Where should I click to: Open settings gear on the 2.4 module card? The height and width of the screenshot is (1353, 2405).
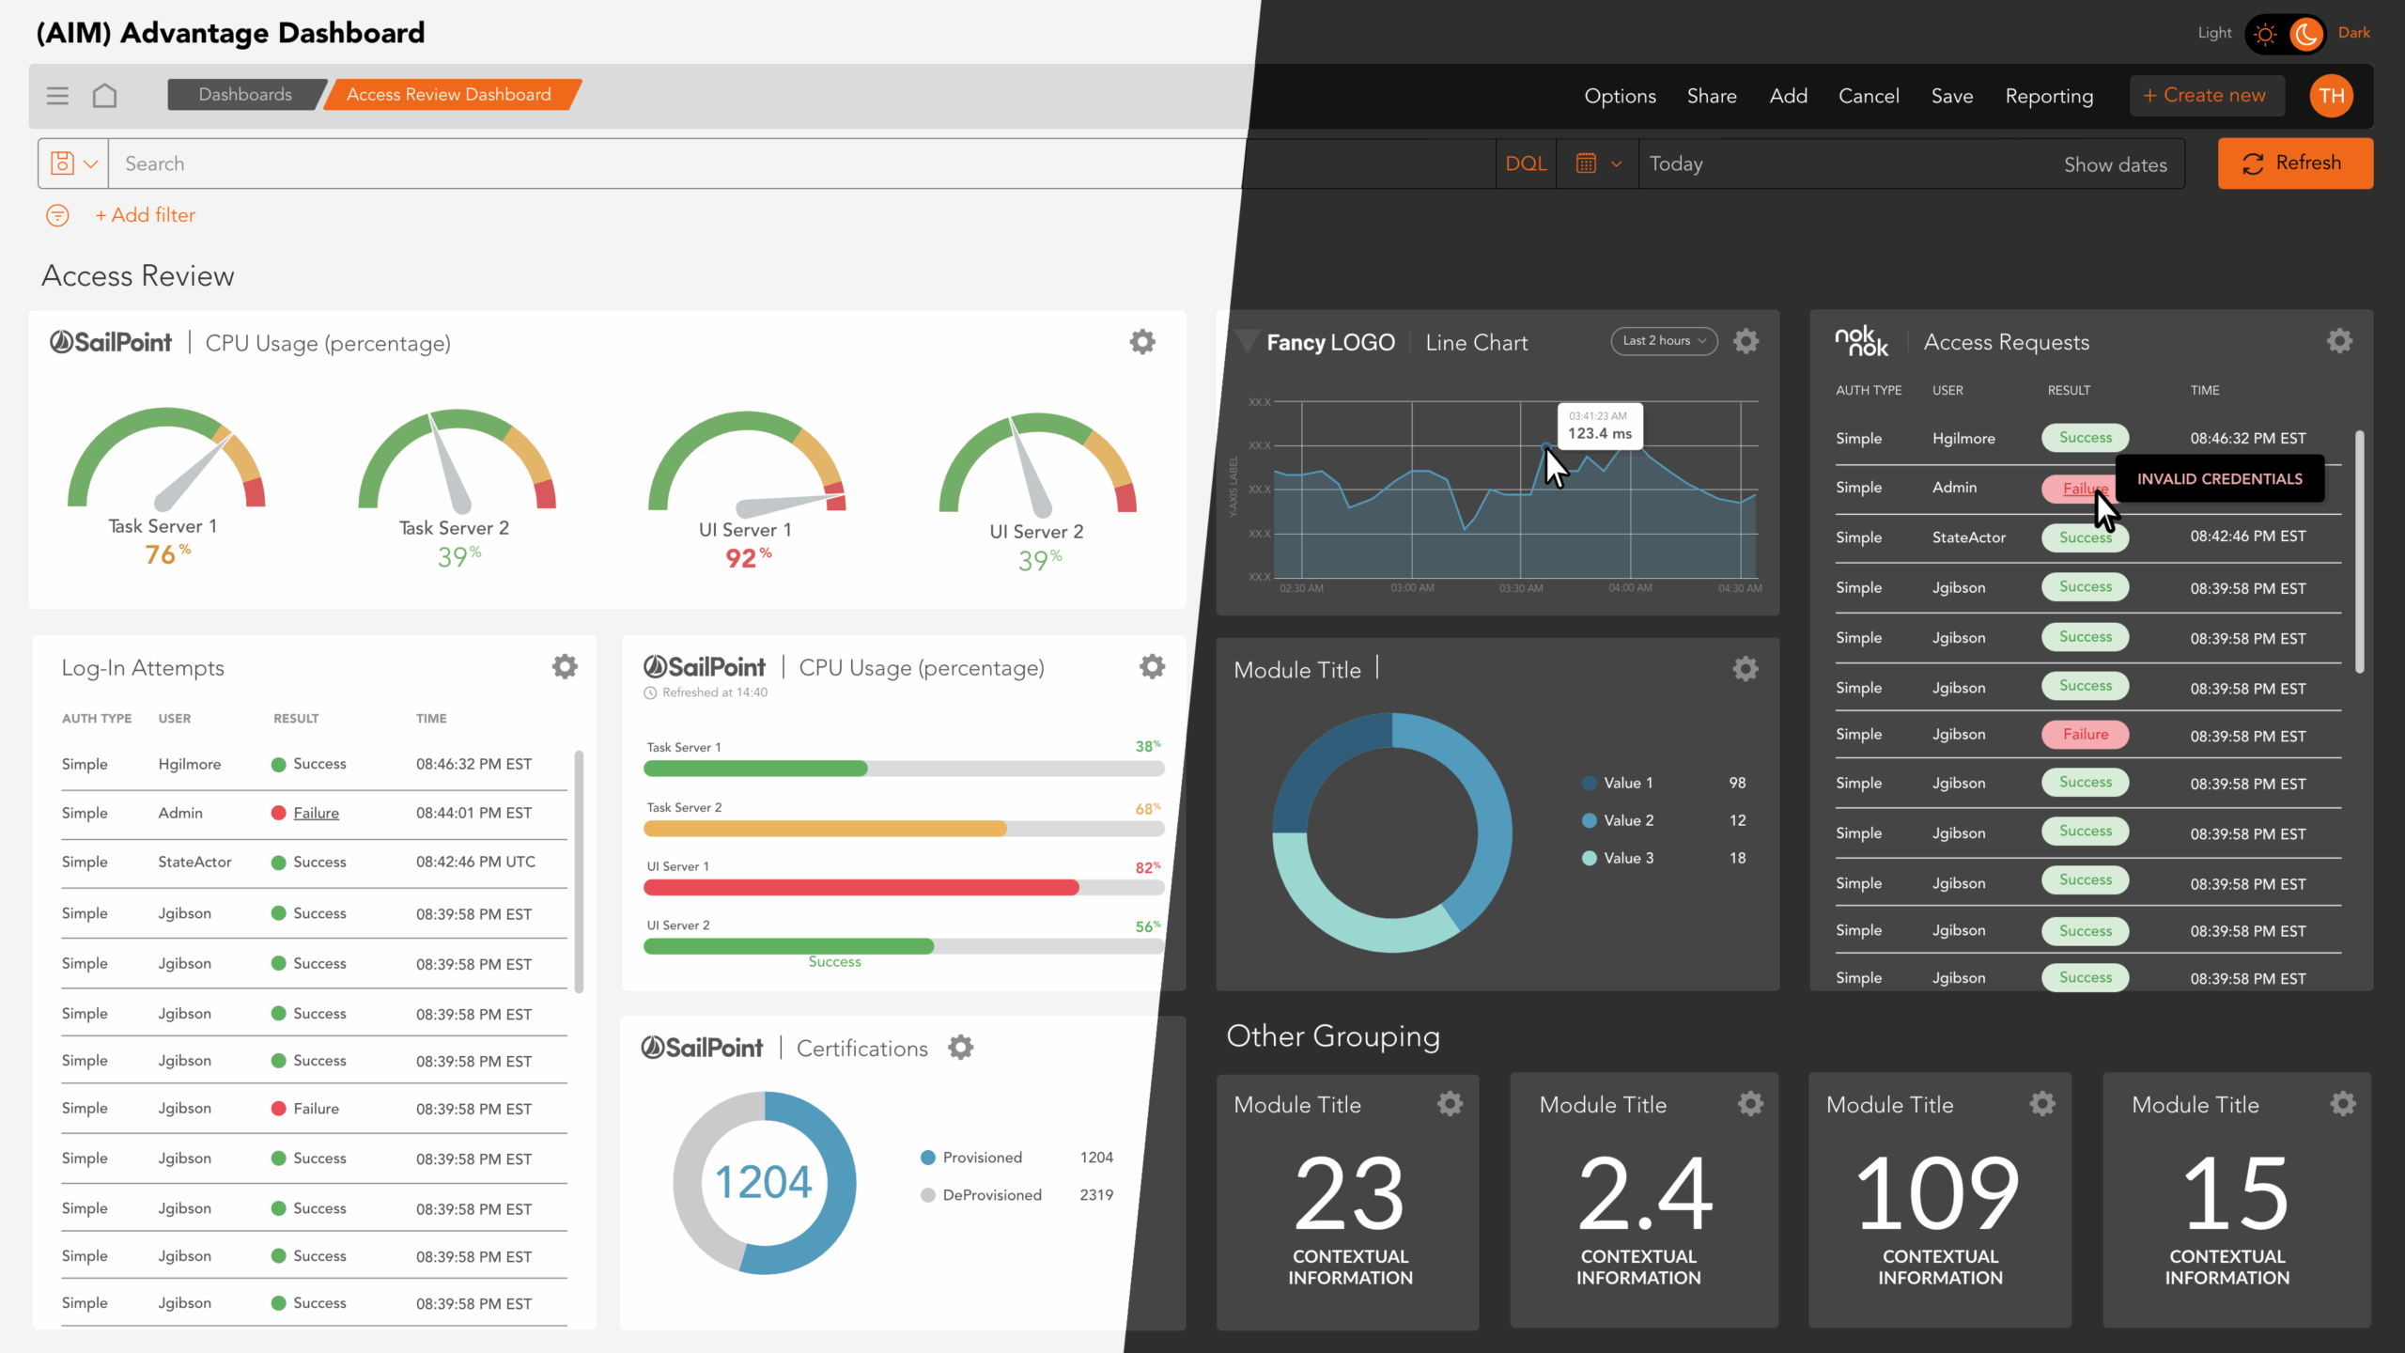(1750, 1104)
